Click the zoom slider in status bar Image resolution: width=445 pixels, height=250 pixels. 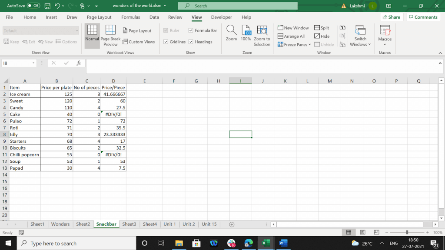pyautogui.click(x=408, y=233)
